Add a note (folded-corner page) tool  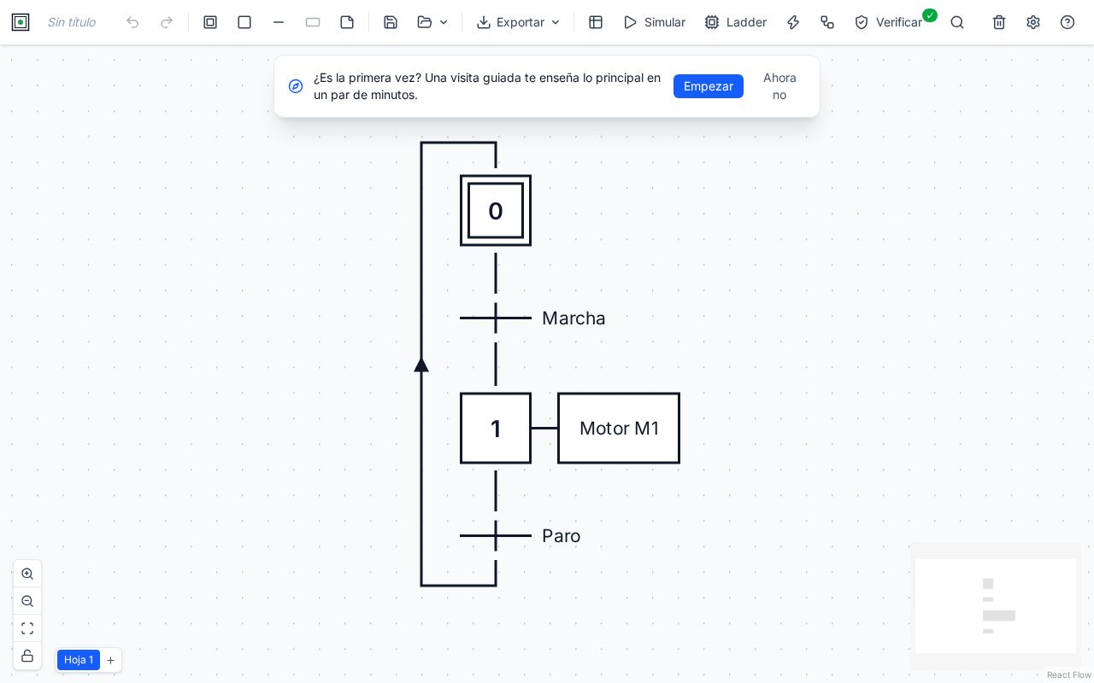click(347, 22)
